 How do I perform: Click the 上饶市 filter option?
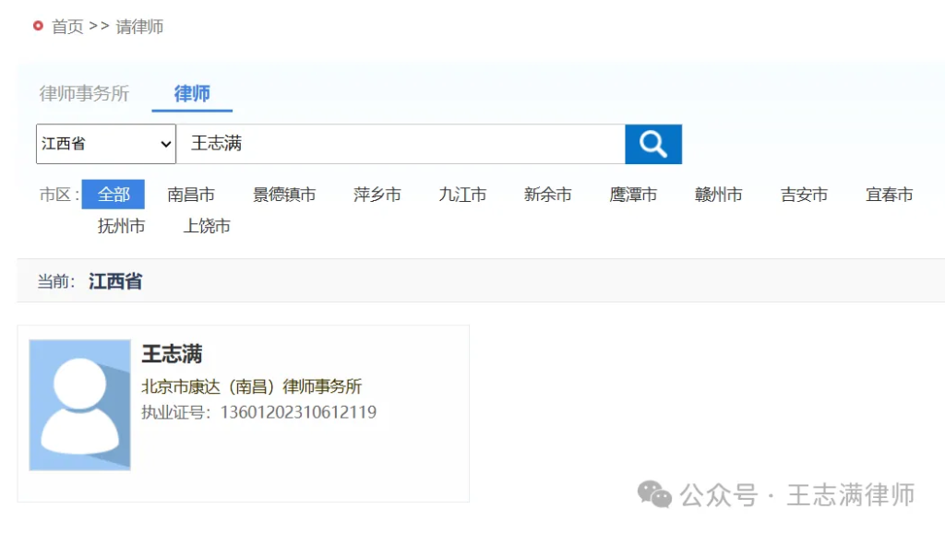point(205,226)
